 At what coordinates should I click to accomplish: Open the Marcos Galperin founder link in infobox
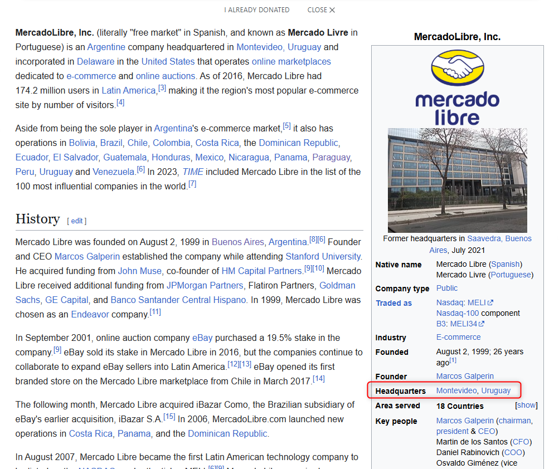(465, 377)
